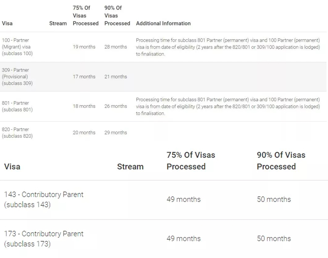328x258 pixels.
Task: Click the 19 months value for subclass 100
Action: (84, 47)
